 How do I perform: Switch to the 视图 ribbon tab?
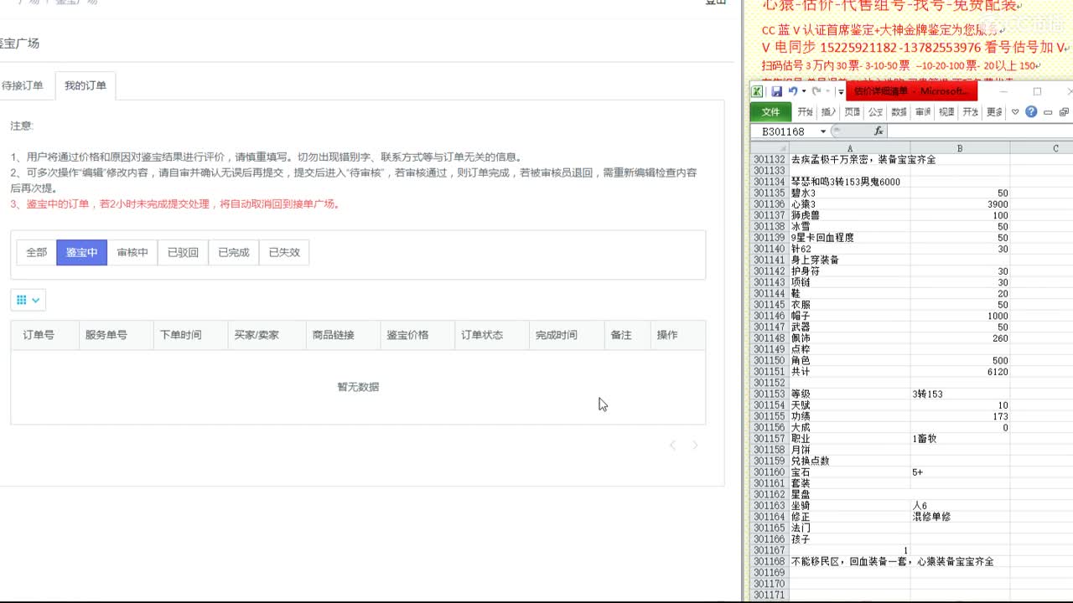946,112
